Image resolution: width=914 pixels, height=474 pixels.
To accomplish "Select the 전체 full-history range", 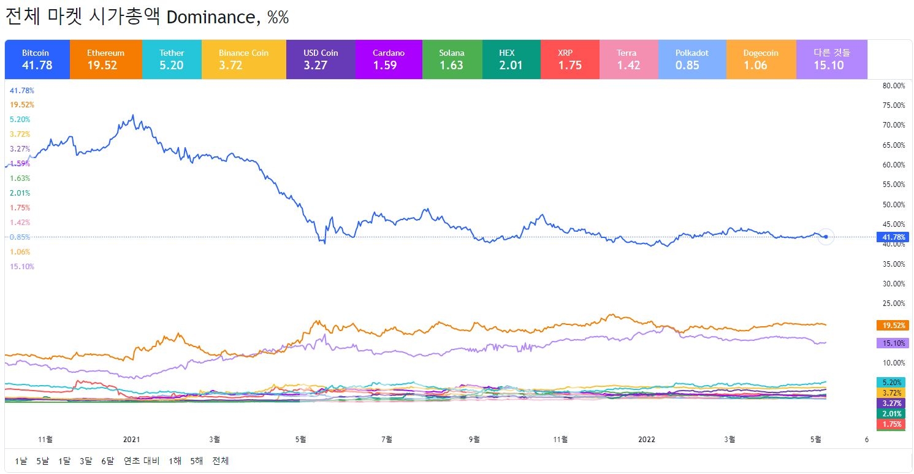I will coord(219,461).
